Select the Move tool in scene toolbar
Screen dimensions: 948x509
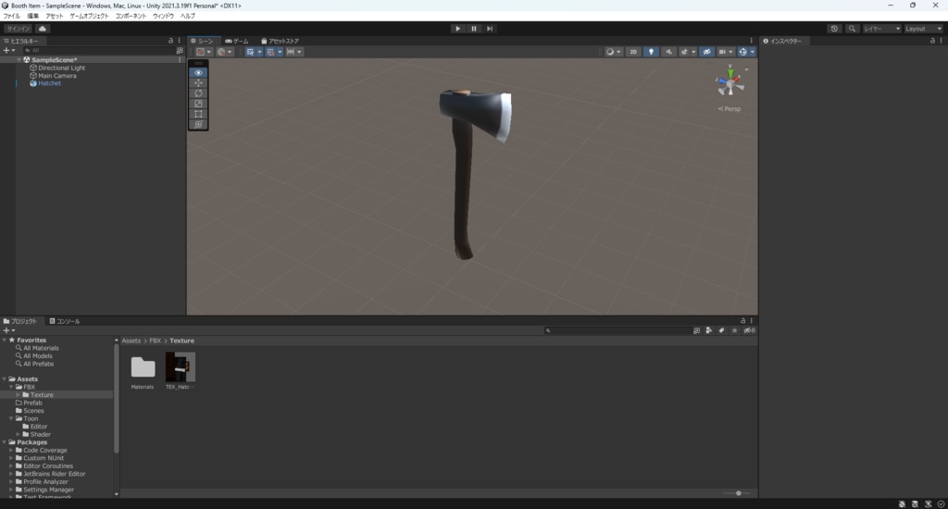[x=198, y=82]
